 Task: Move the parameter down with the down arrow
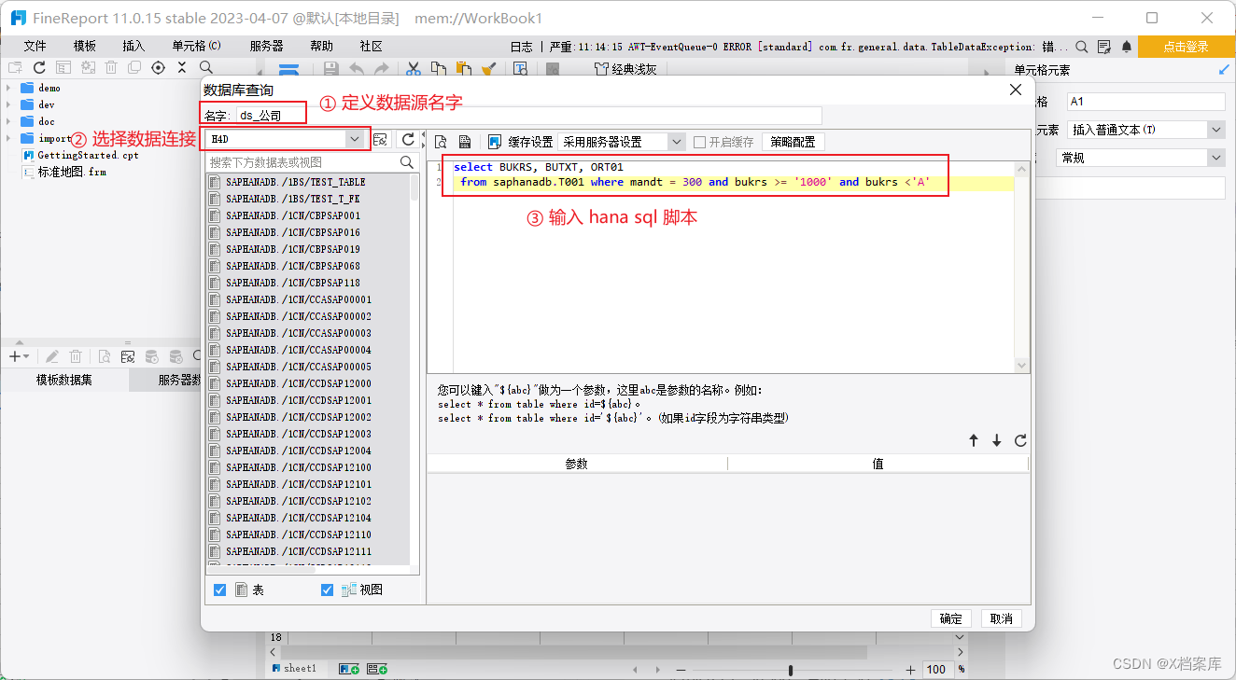pyautogui.click(x=997, y=440)
